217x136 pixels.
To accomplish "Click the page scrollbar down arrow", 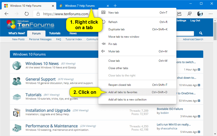I will pyautogui.click(x=215, y=134).
